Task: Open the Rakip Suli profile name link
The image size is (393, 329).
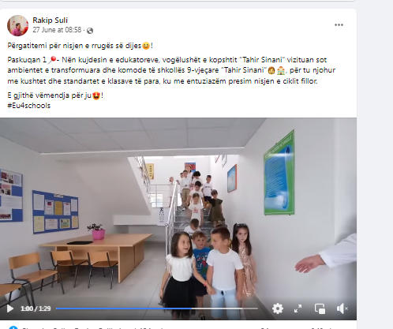Action: click(x=50, y=21)
